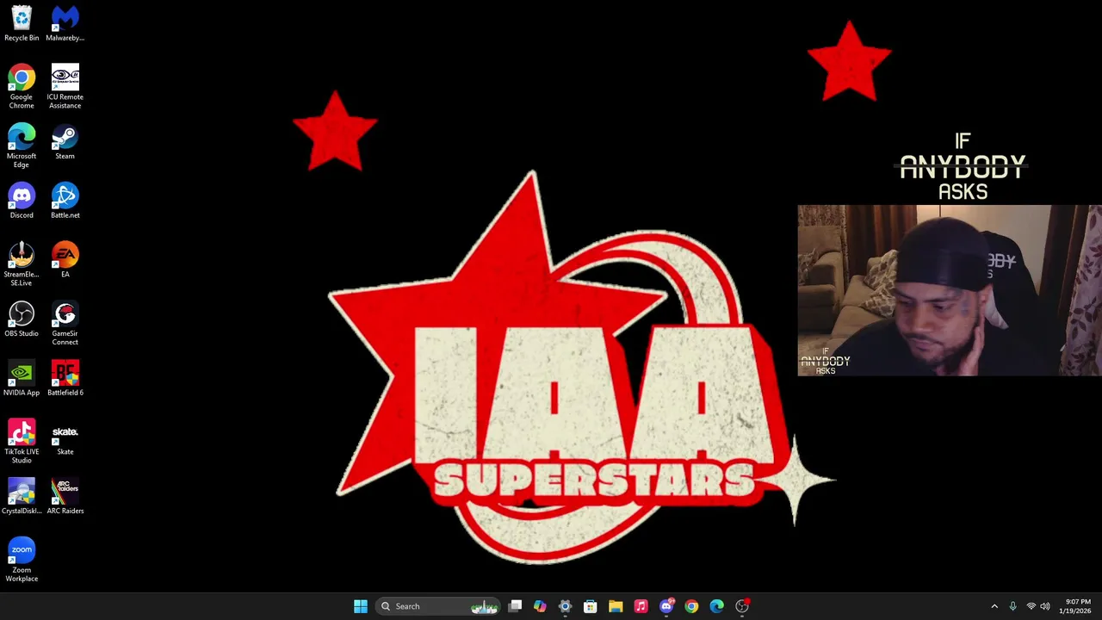The image size is (1102, 620).
Task: Click the webcam overlay window
Action: point(950,290)
